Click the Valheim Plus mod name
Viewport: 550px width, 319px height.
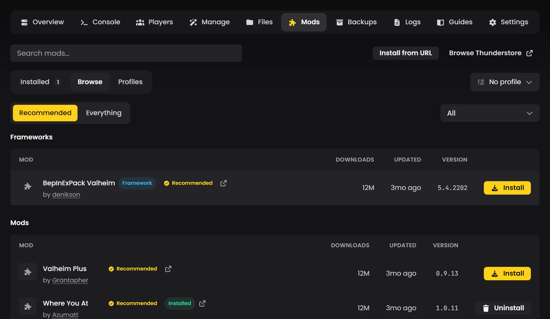pos(65,269)
